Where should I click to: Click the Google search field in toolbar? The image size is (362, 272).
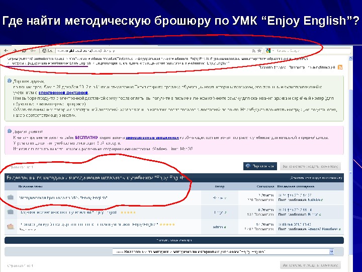[311, 51]
